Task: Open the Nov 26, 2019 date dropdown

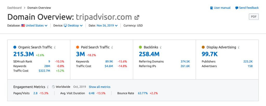Action: tap(107, 26)
